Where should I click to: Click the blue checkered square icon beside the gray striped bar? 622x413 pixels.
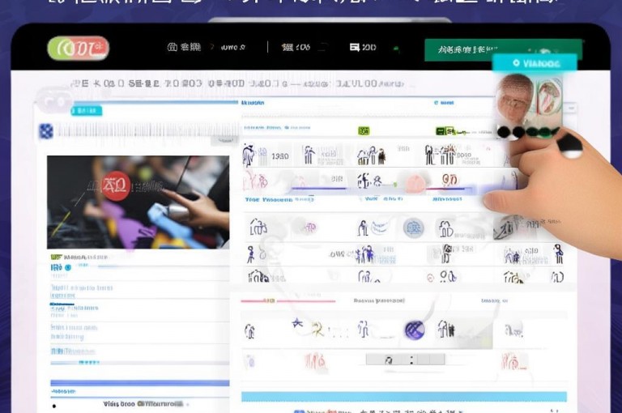tap(46, 131)
